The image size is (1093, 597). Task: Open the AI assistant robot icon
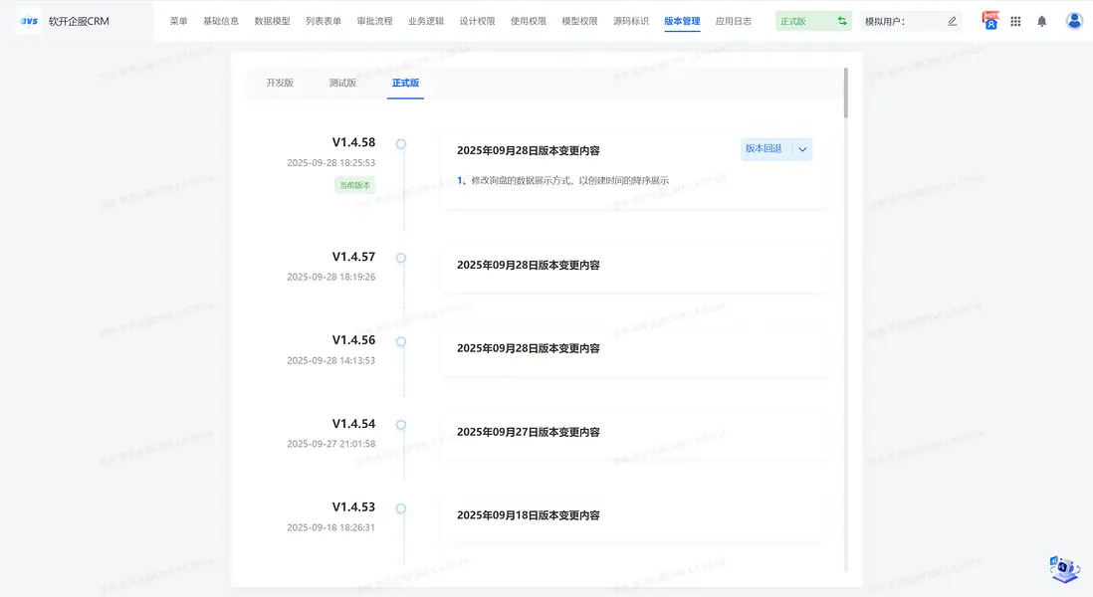(1064, 569)
